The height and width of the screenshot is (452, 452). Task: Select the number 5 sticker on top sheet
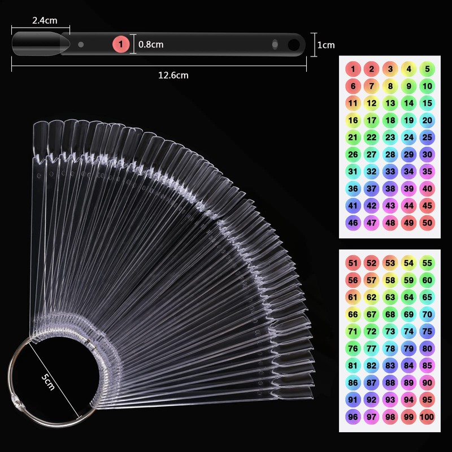coord(427,70)
